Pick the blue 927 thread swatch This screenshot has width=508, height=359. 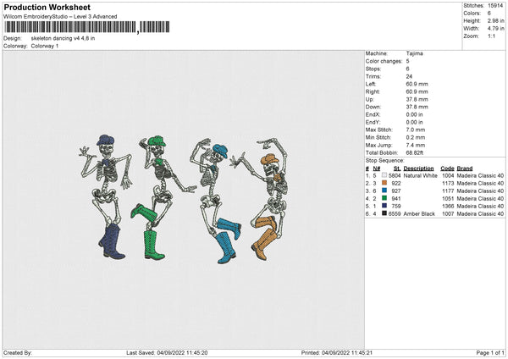[384, 191]
